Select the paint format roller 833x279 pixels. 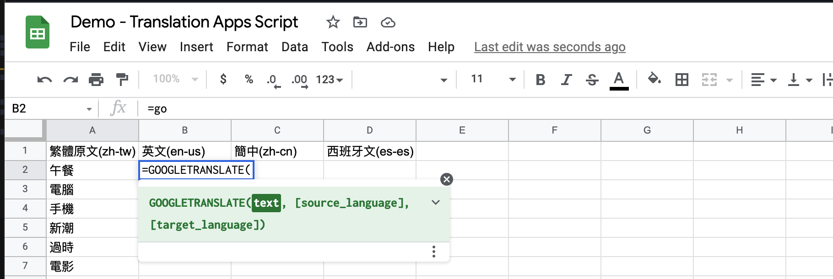pos(122,80)
